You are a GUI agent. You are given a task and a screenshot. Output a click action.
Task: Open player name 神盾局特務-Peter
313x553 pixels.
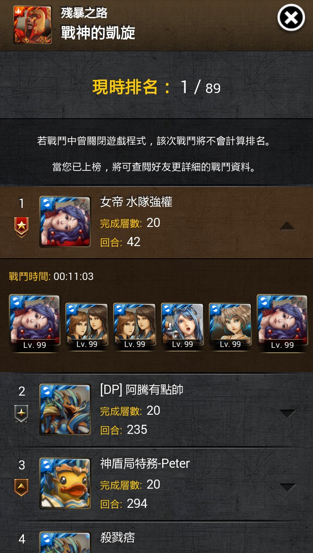[145, 463]
